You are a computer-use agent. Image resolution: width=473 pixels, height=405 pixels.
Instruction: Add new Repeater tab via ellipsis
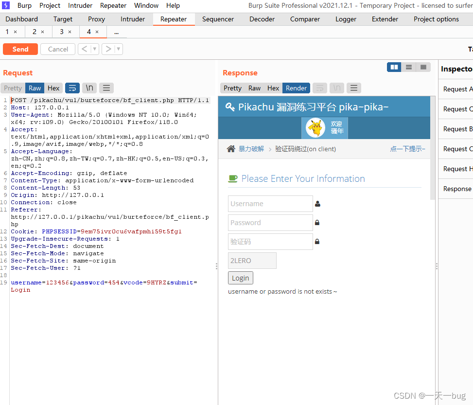point(117,32)
